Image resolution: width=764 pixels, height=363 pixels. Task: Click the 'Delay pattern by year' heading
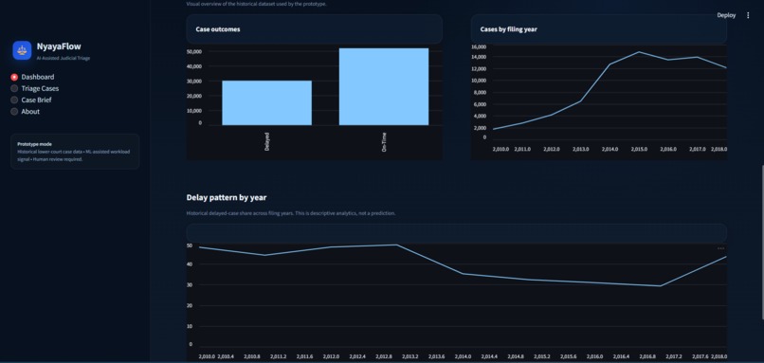point(227,197)
